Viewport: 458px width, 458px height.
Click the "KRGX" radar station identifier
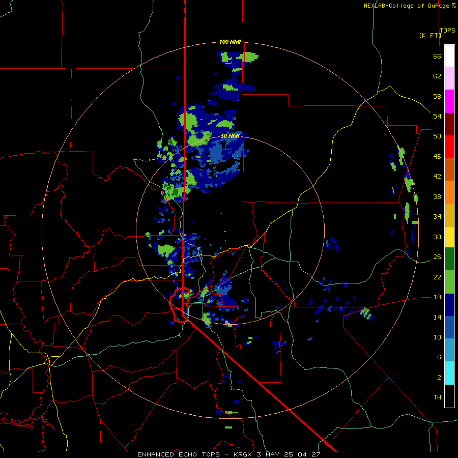pyautogui.click(x=243, y=454)
